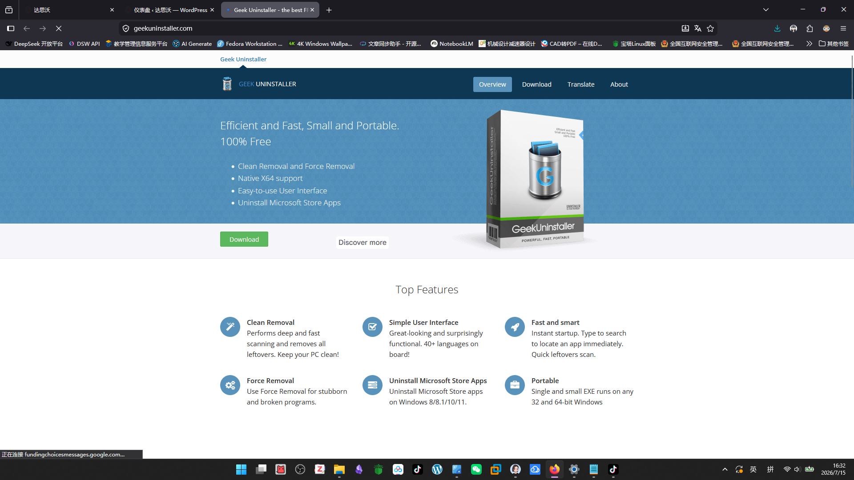
Task: Click the Fast and smart rocket icon
Action: pos(515,327)
